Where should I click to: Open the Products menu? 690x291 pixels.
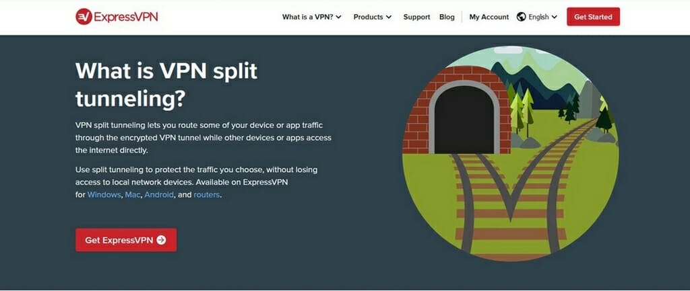click(x=373, y=17)
